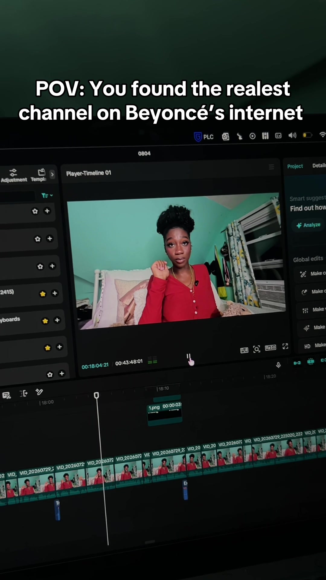Click the circled play menu bar icon
Screen dimensions: 326x580
pos(253,136)
